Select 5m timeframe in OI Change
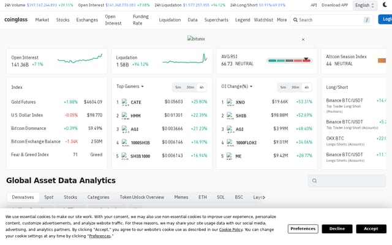This screenshot has height=245, width=392. [283, 87]
